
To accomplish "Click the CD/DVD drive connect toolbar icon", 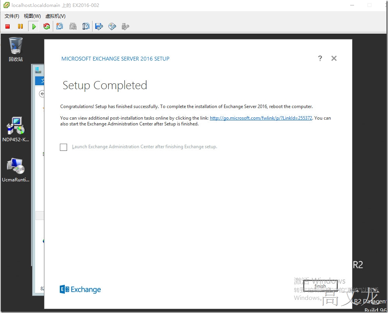I will coord(112,26).
